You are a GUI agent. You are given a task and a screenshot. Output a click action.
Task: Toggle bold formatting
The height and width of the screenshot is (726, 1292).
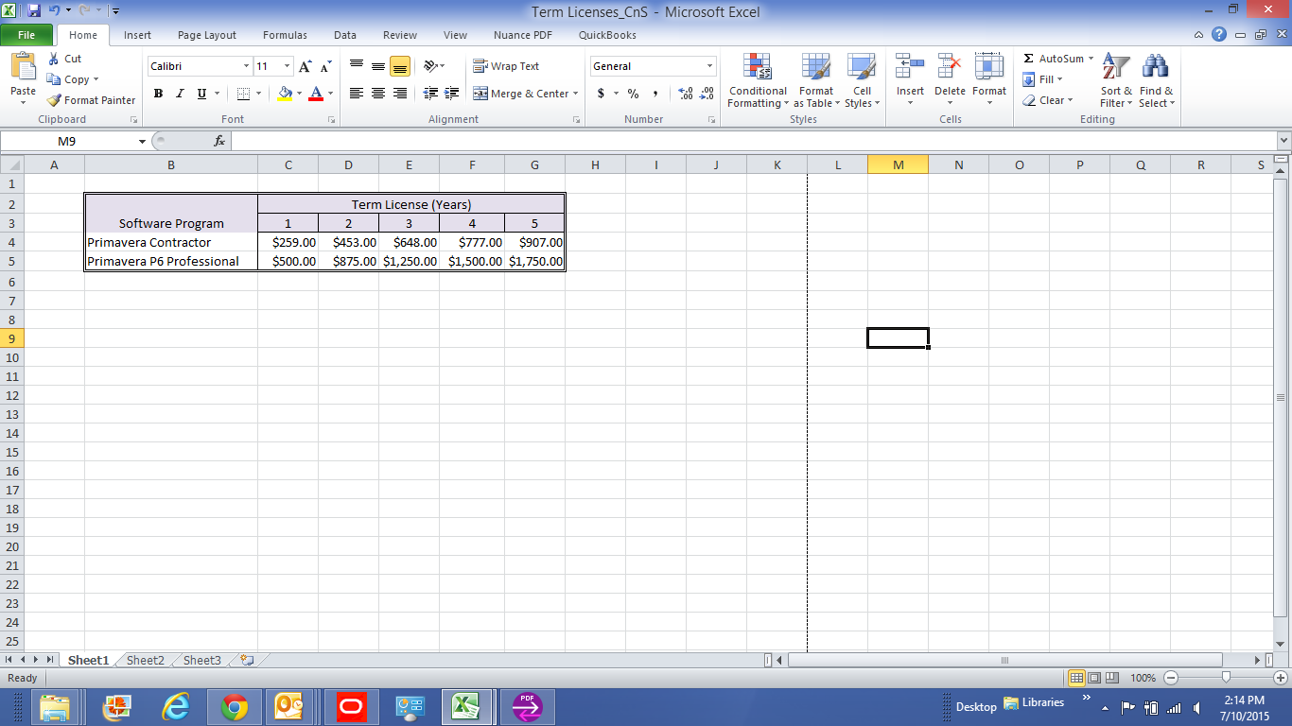coord(158,94)
